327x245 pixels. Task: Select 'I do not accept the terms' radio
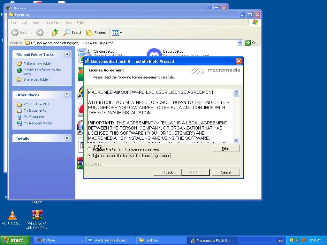coord(89,155)
